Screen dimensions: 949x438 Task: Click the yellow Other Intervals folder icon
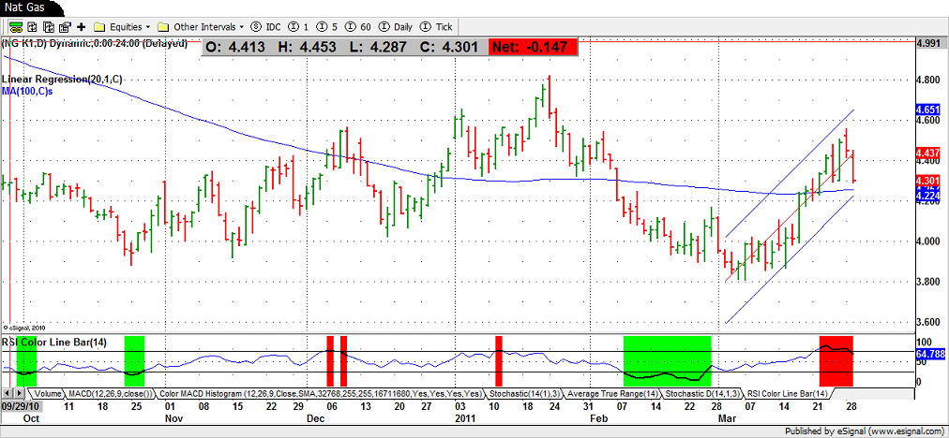[x=164, y=26]
